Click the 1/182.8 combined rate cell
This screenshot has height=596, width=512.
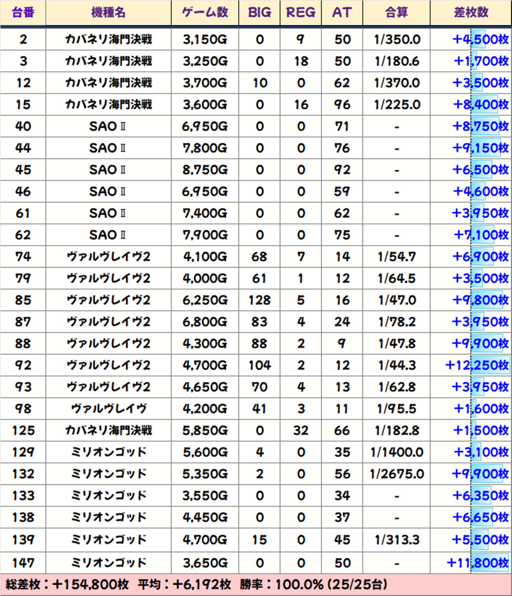pos(397,431)
